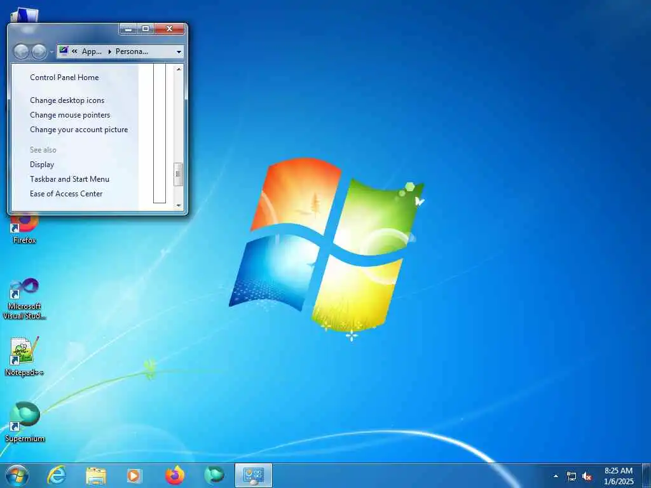651x488 pixels.
Task: Launch Internet Explorer from the taskbar
Action: (57, 475)
